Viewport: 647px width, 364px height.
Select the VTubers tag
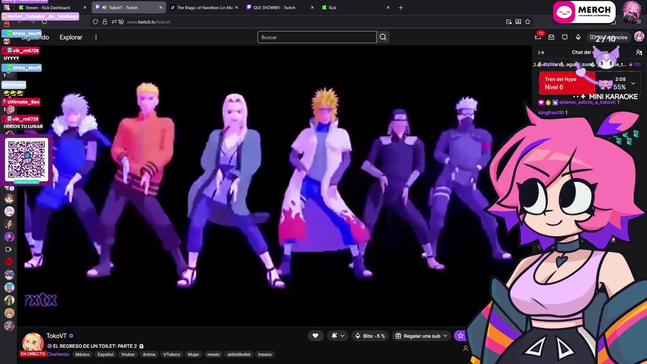point(171,354)
